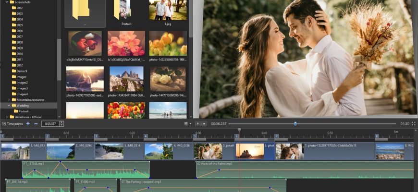
Task: Select slide 1. IMG_013 in the timeline
Action: (23, 151)
